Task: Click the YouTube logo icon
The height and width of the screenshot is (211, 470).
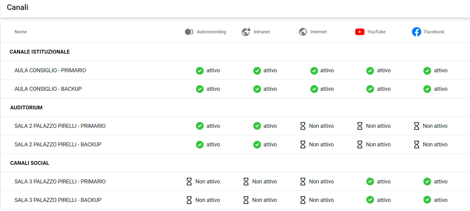Action: tap(360, 32)
